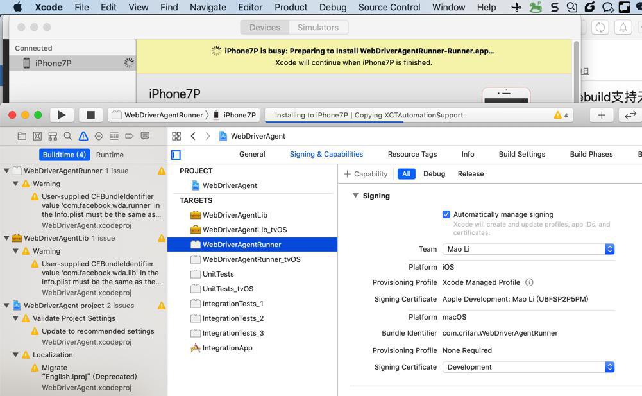Open the Build Phases tab

click(591, 154)
